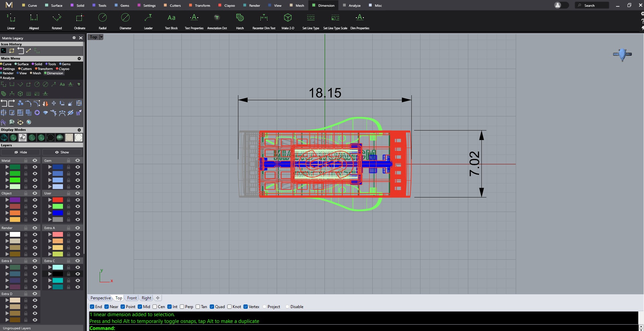Viewport: 644px width, 331px height.
Task: Open Text Properties
Action: pyautogui.click(x=194, y=21)
